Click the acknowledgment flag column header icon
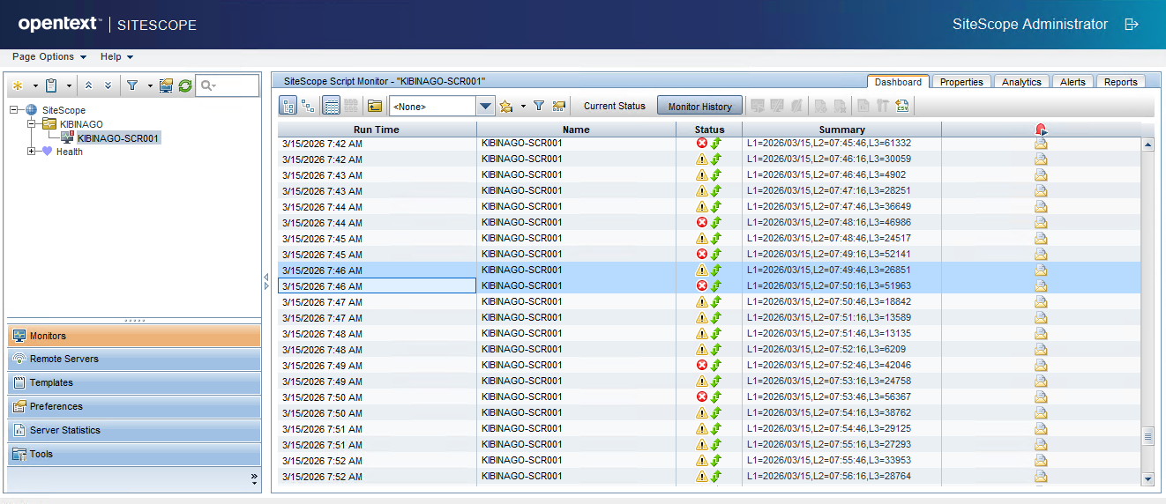1166x504 pixels. pos(1041,130)
